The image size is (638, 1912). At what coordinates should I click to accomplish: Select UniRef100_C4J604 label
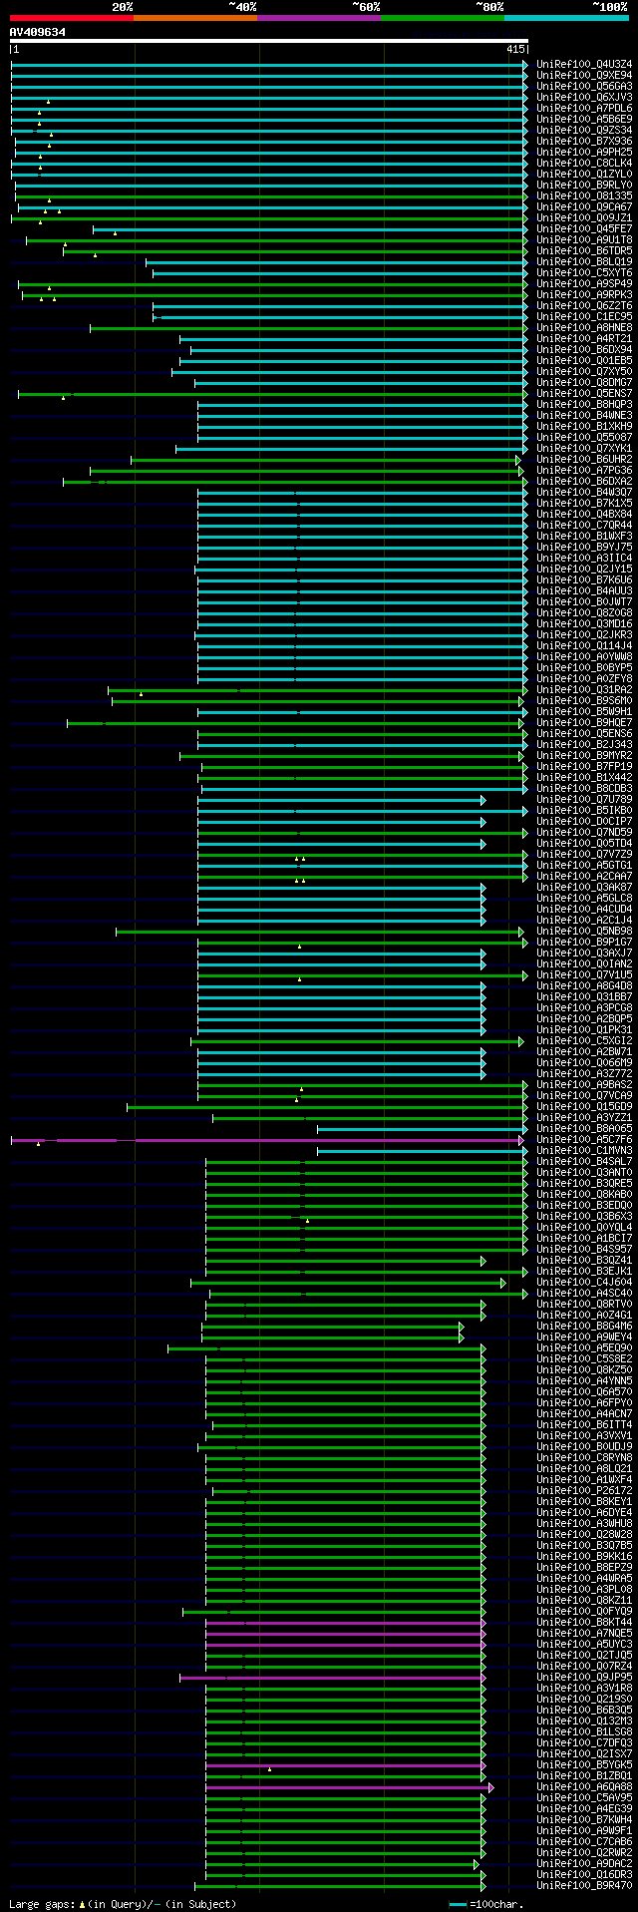pos(584,1283)
